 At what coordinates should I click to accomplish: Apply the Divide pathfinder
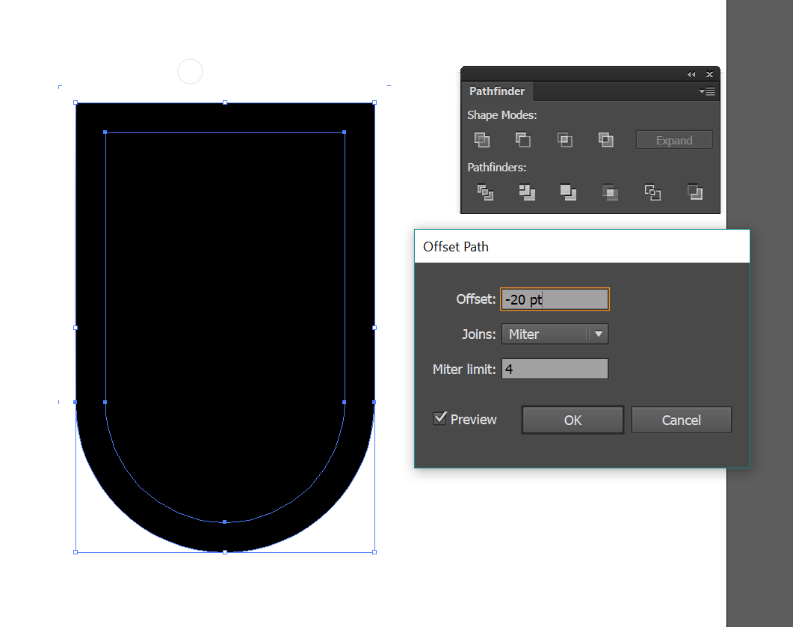point(485,192)
